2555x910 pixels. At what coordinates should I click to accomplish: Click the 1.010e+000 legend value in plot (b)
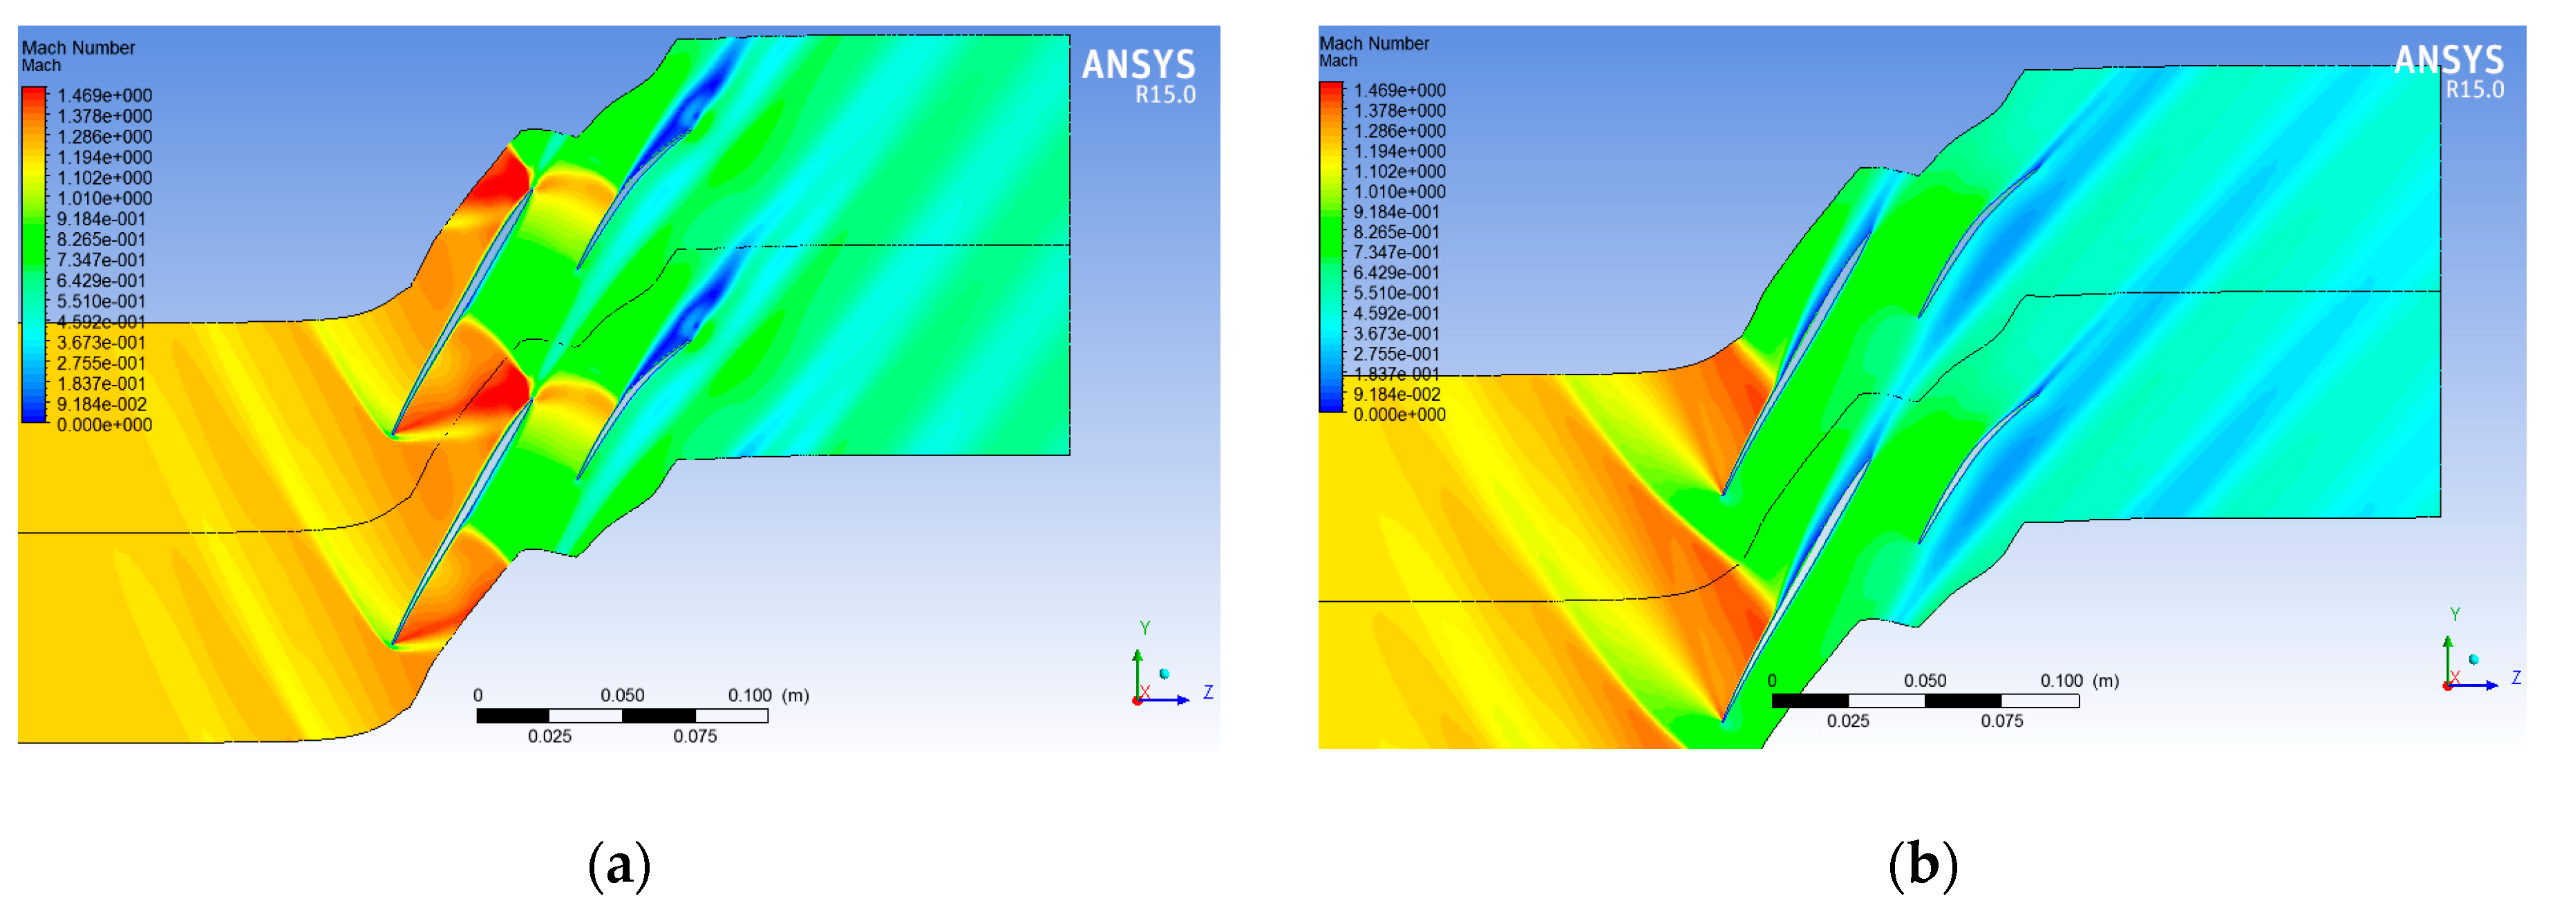(1399, 192)
